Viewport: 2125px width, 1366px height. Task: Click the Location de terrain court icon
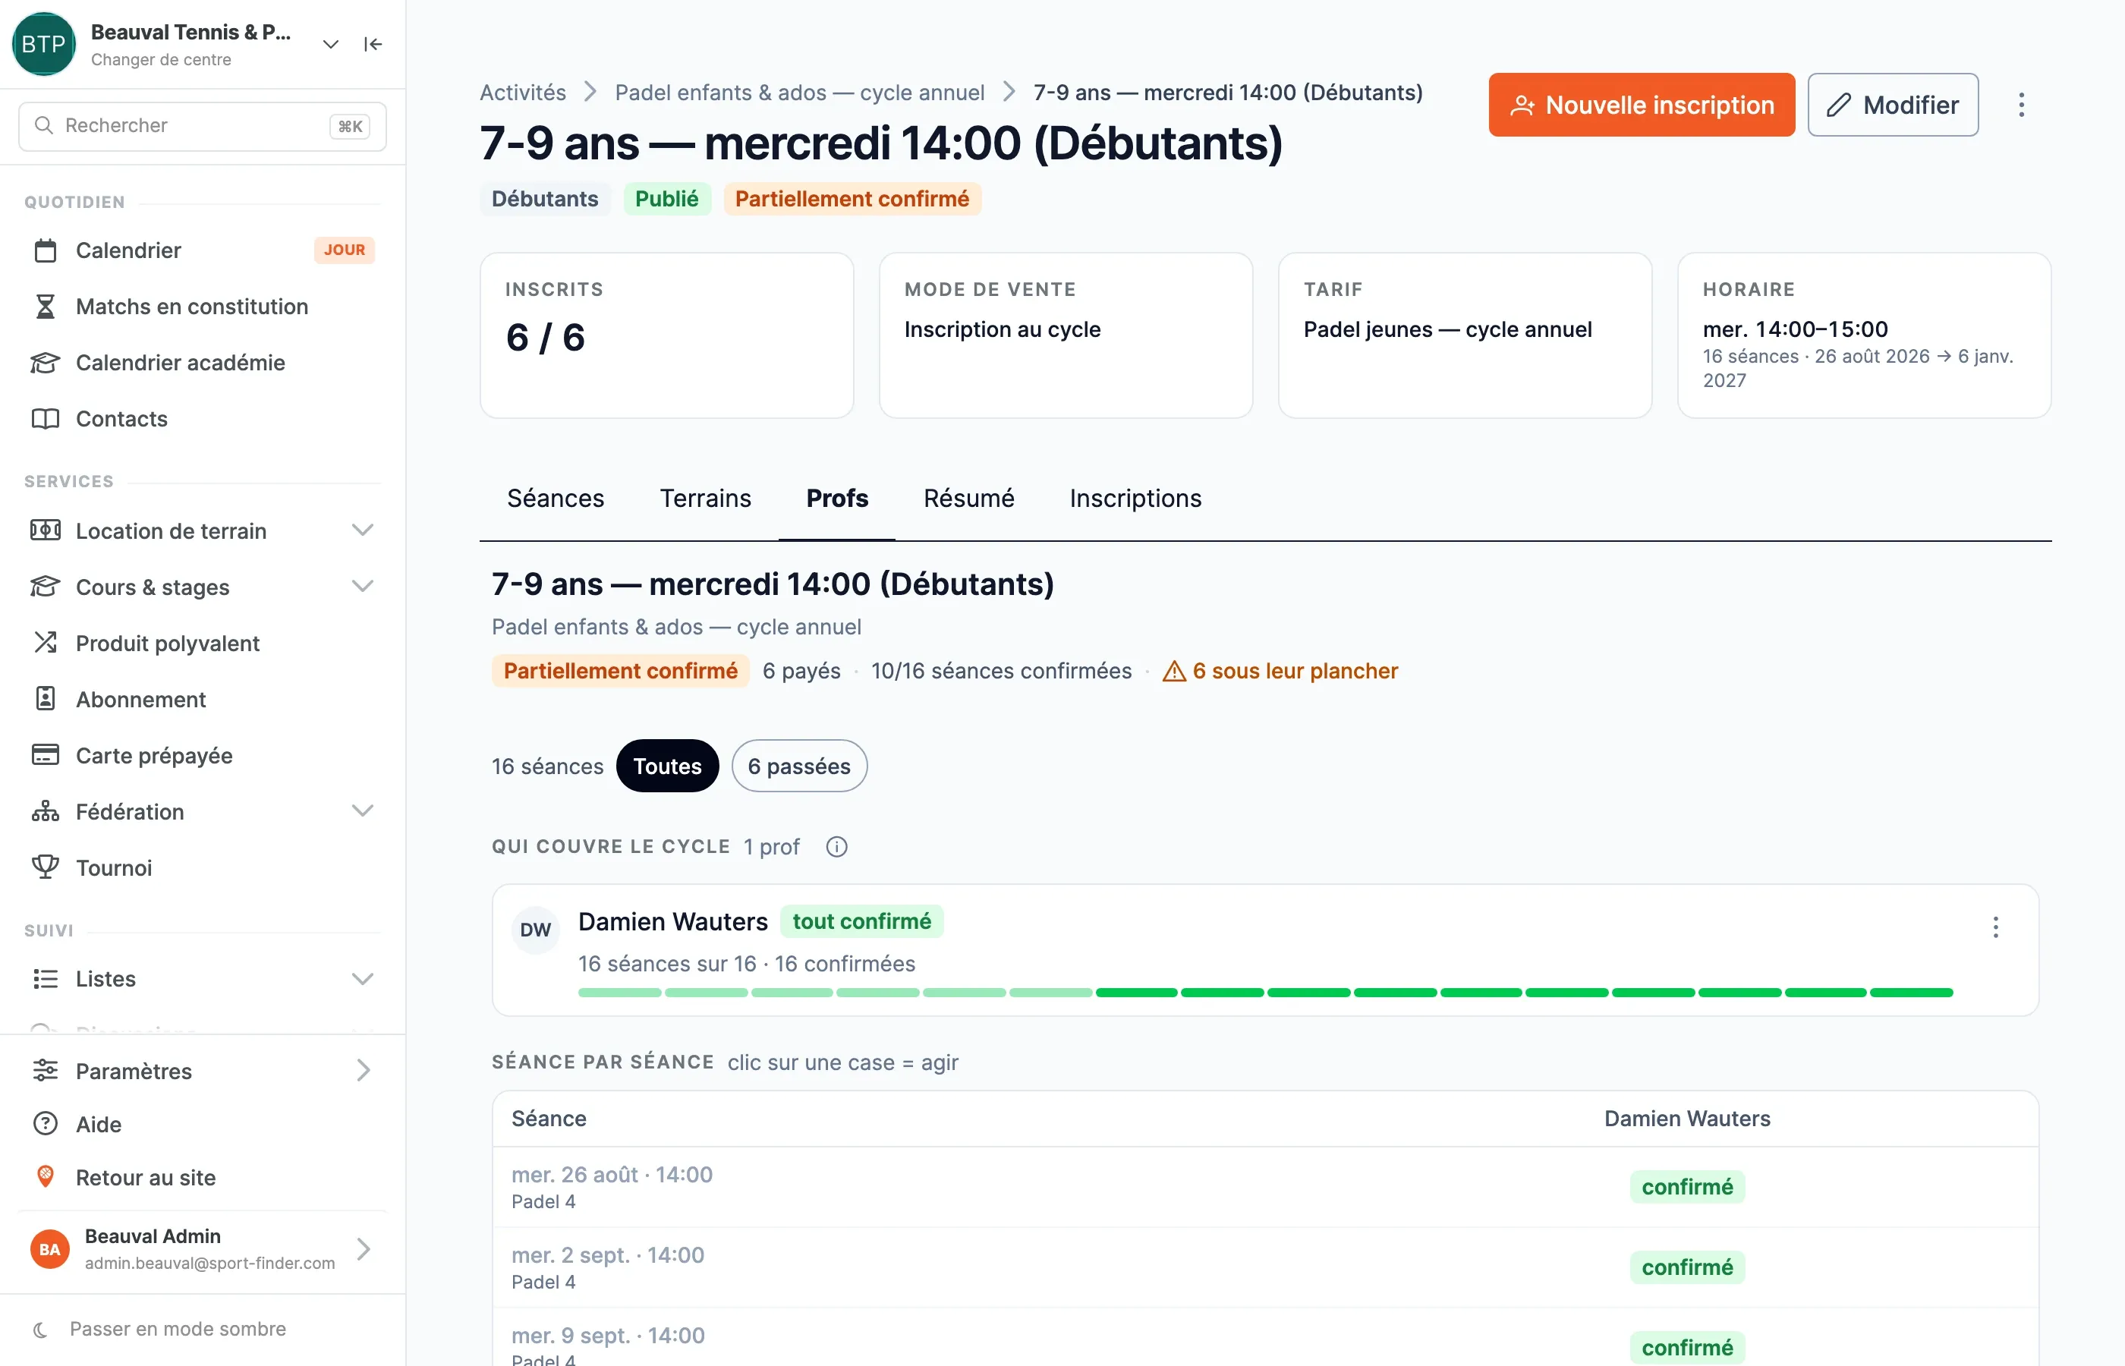click(46, 531)
